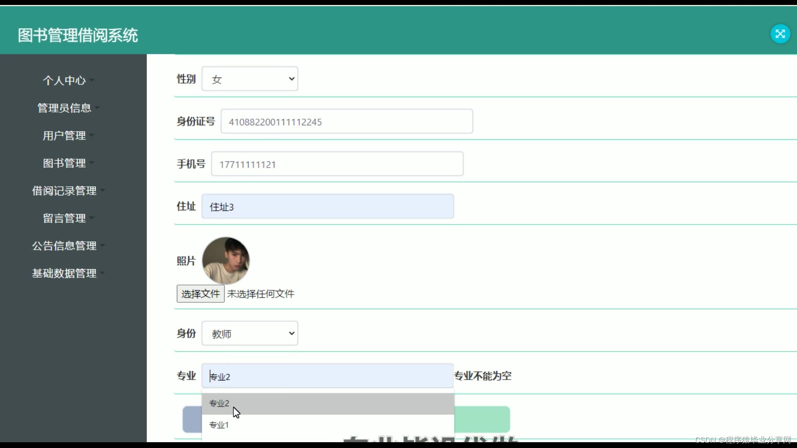The width and height of the screenshot is (797, 448).
Task: Click the fullscreen expand icon in the header
Action: click(780, 34)
